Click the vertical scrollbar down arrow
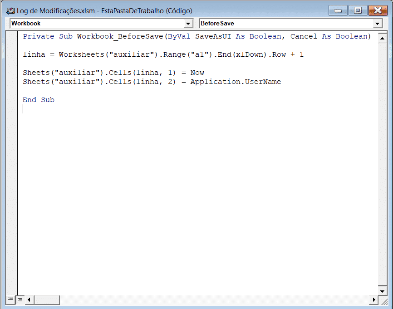The height and width of the screenshot is (309, 393). [x=382, y=291]
